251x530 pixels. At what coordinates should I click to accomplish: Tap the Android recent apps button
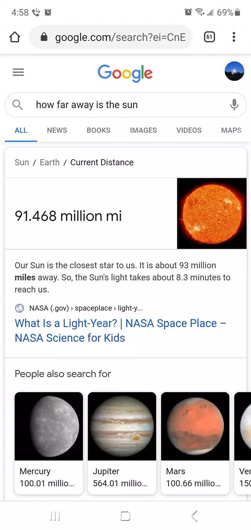[x=55, y=516]
